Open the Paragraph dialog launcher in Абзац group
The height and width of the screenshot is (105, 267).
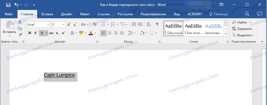click(159, 42)
